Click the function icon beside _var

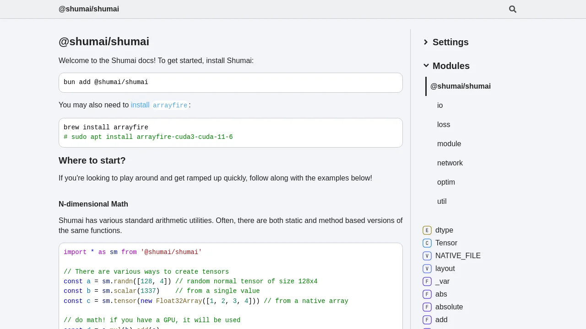pyautogui.click(x=427, y=281)
